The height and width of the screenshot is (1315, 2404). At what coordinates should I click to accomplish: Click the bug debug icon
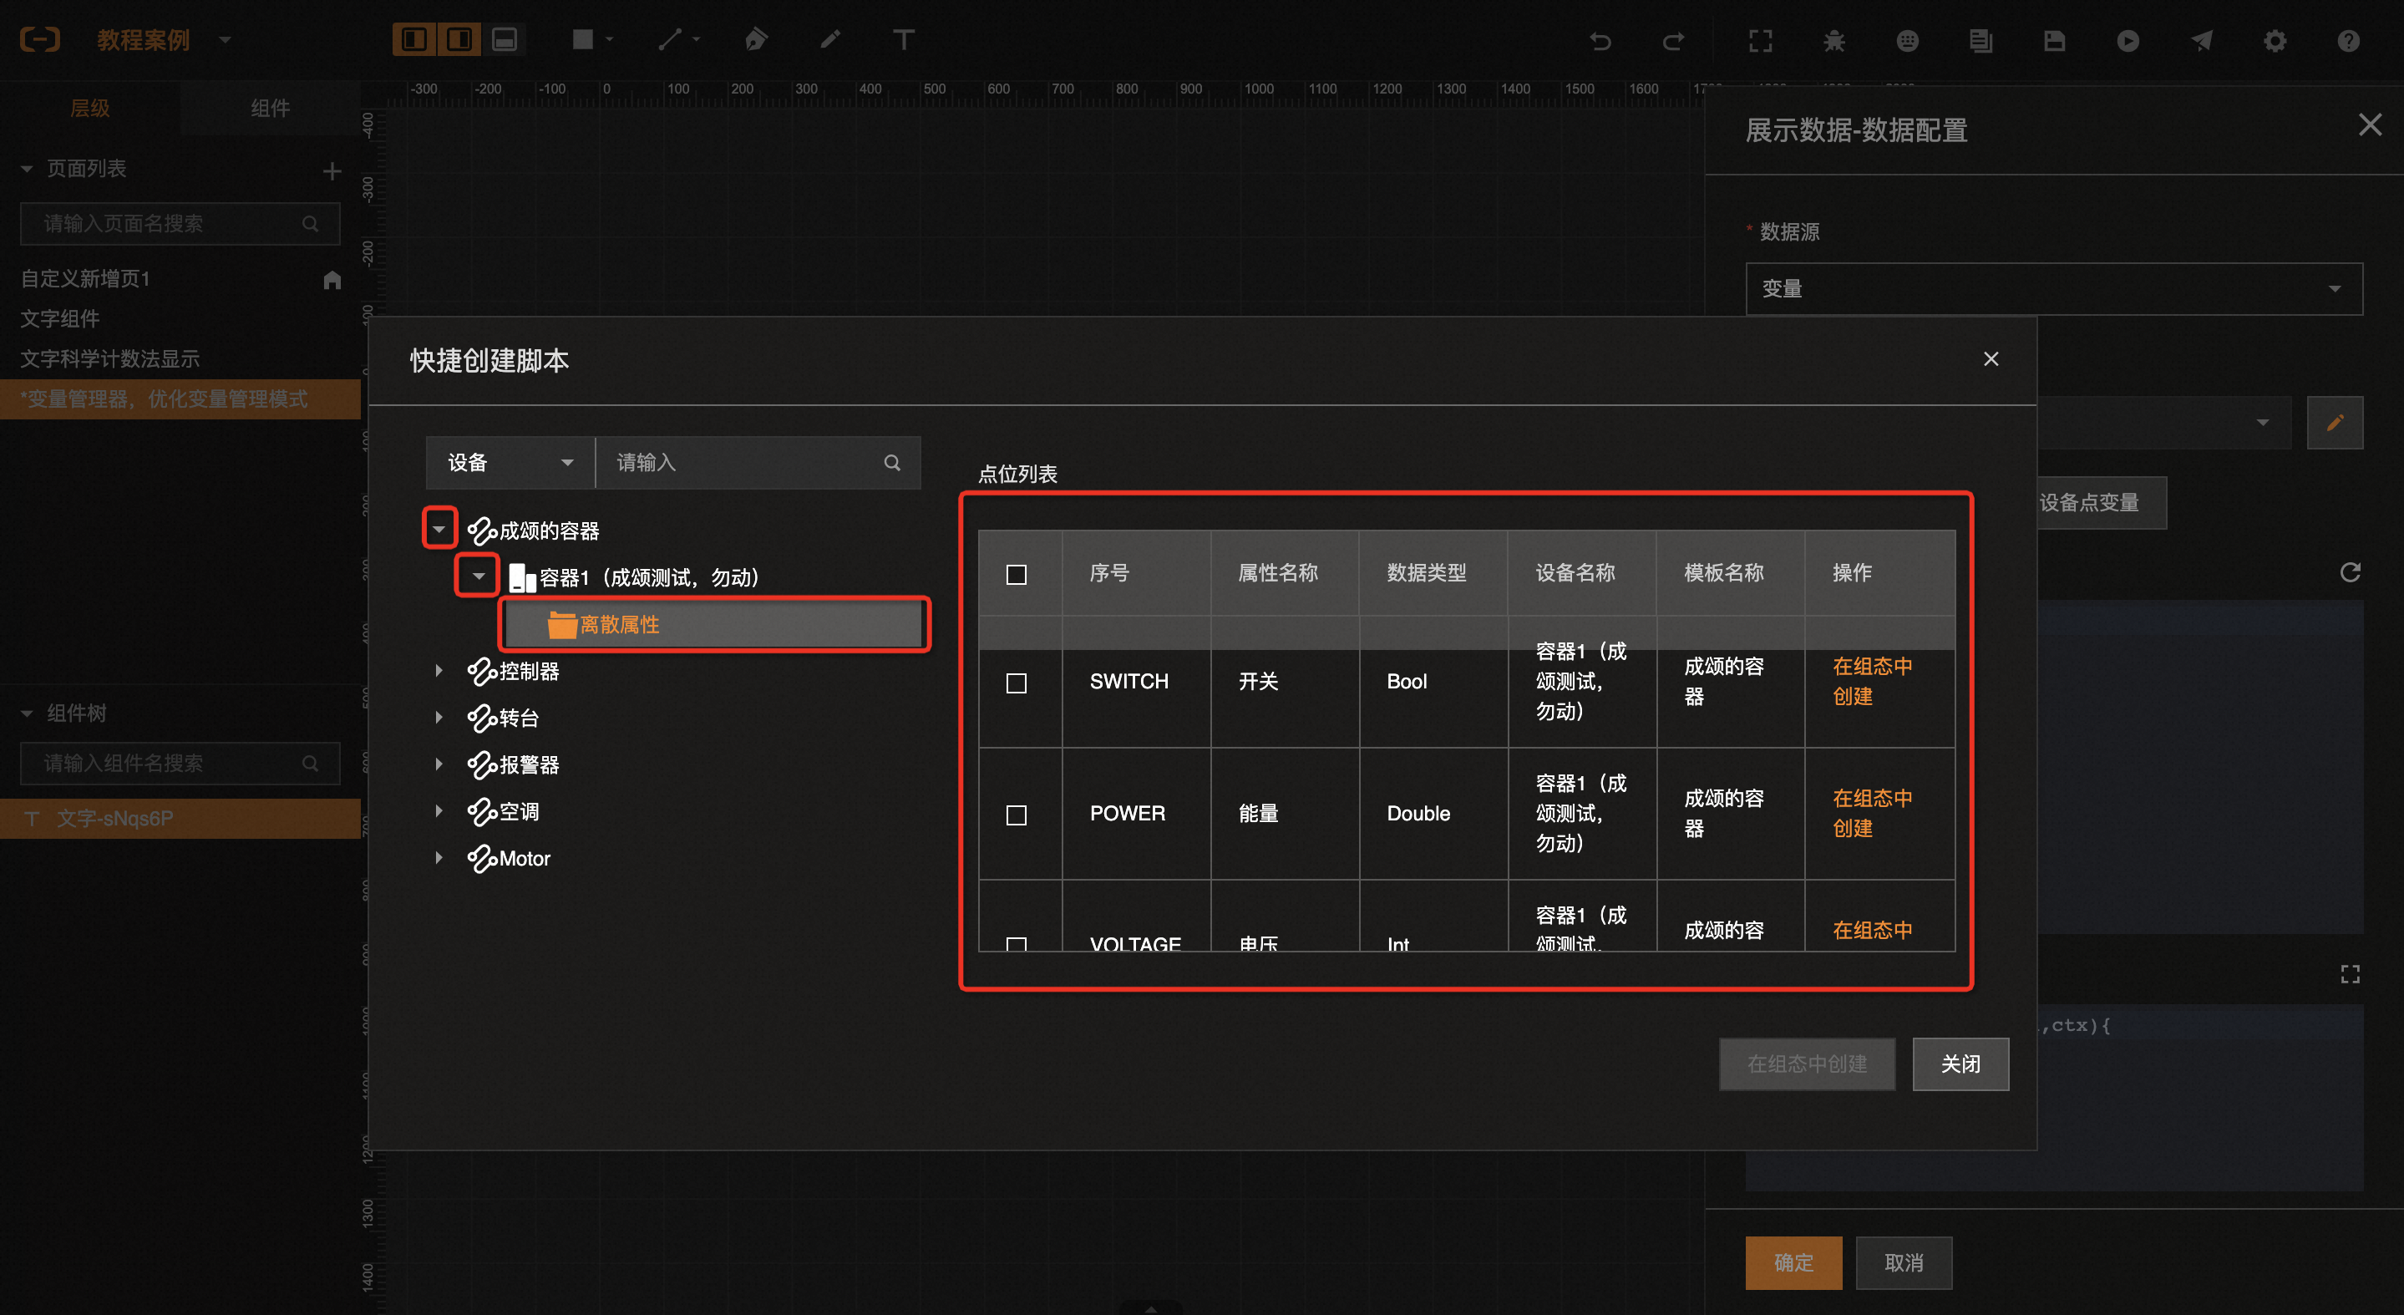[1833, 41]
